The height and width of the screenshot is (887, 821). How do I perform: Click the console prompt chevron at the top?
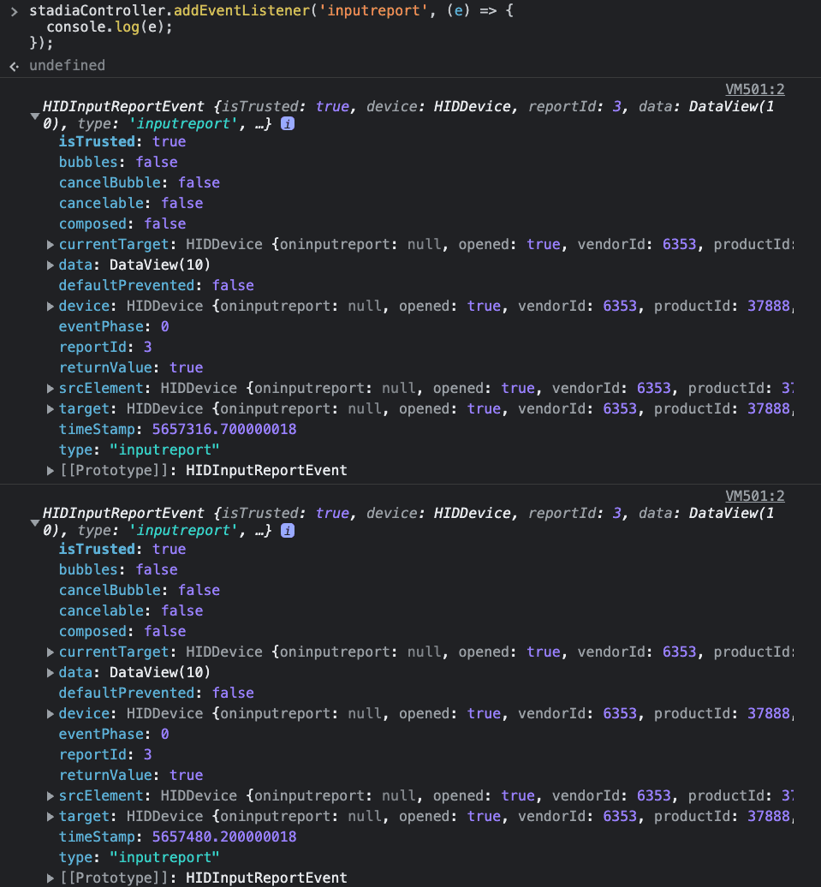(12, 10)
